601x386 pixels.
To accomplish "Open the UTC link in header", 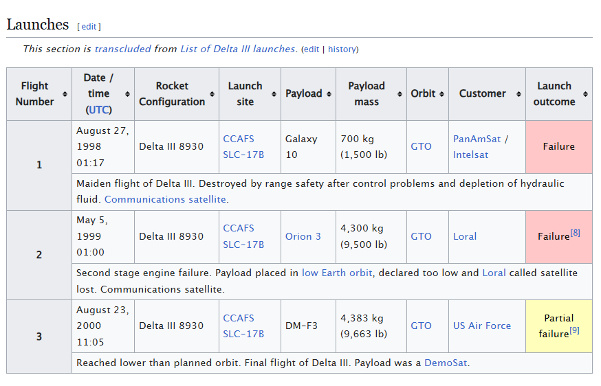I will coord(99,110).
